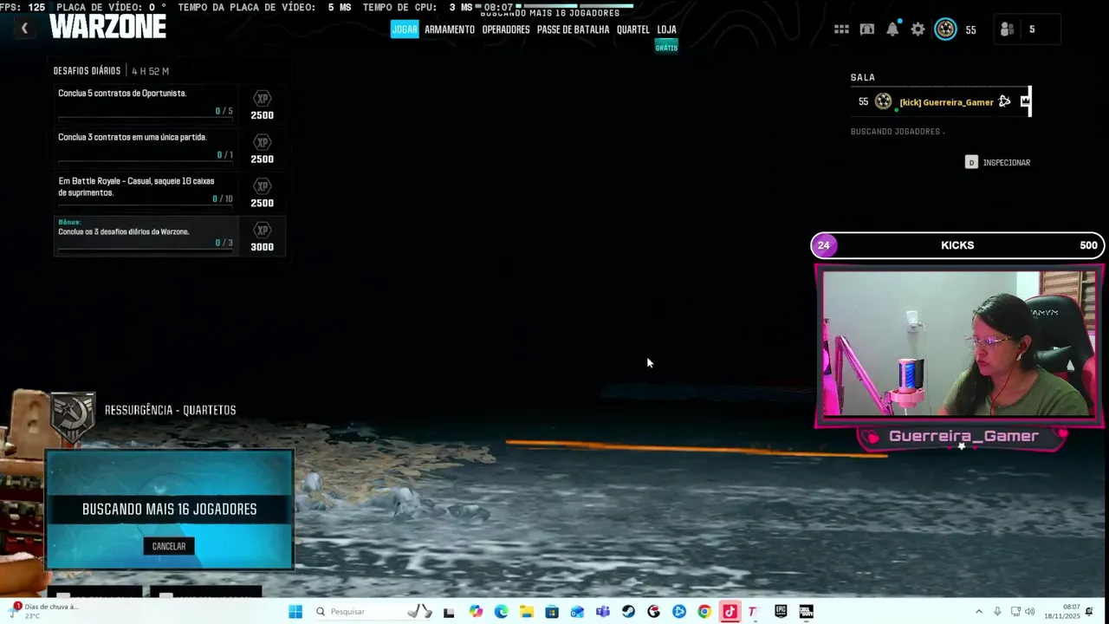Open File Explorer from the taskbar
1109x624 pixels.
527,612
